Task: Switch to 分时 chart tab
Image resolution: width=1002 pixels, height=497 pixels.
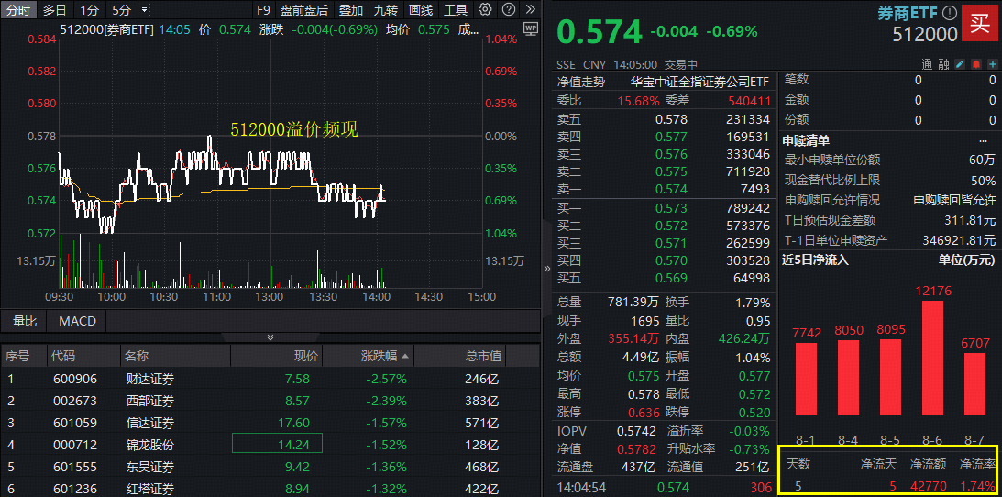Action: tap(18, 9)
